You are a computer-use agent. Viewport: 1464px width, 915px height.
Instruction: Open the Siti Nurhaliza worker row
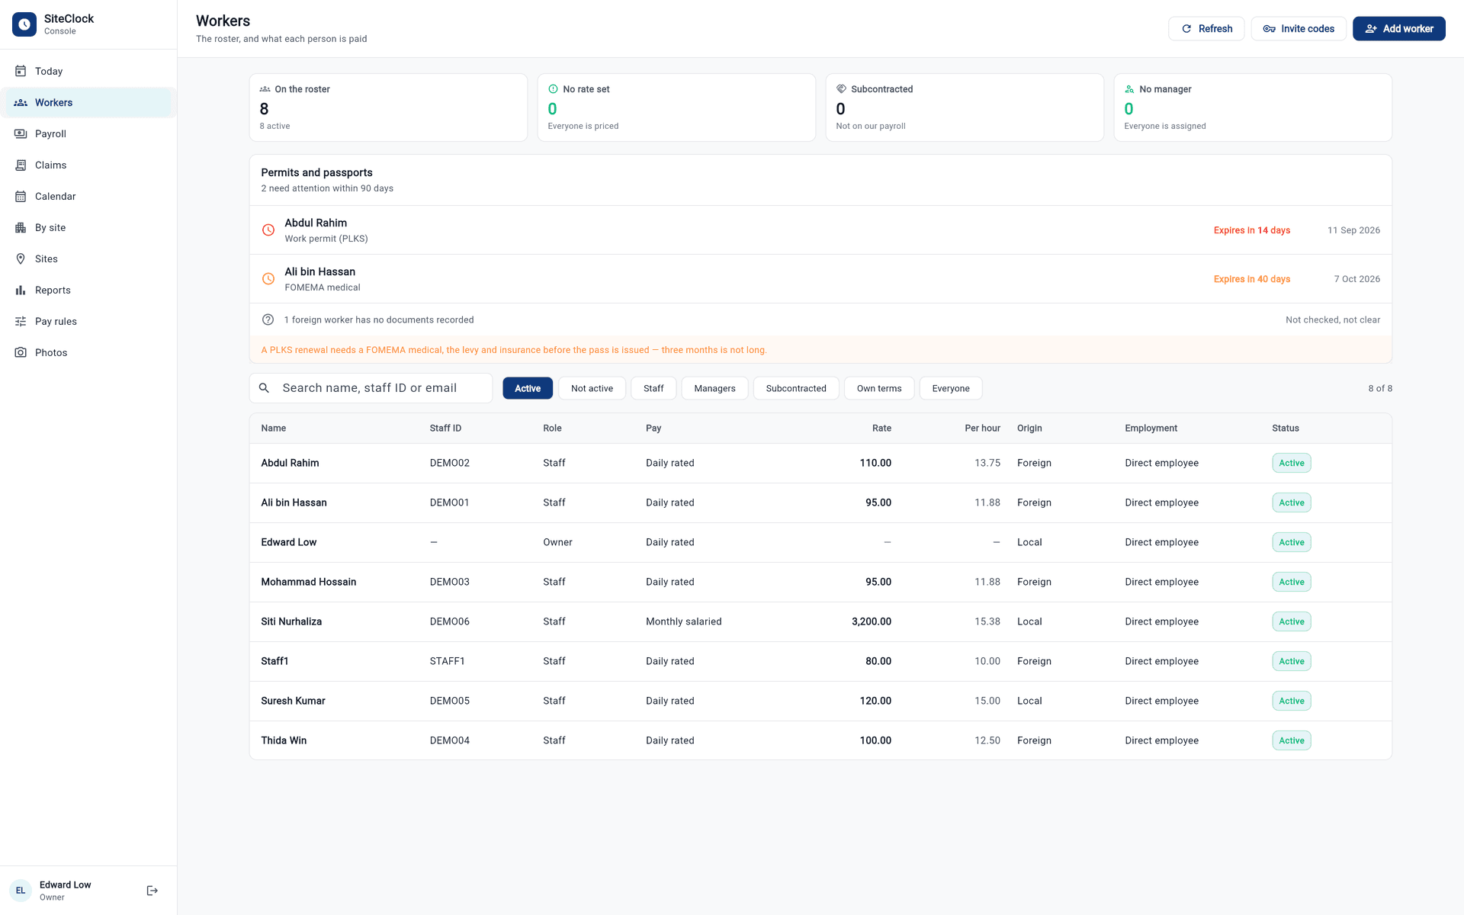tap(820, 621)
